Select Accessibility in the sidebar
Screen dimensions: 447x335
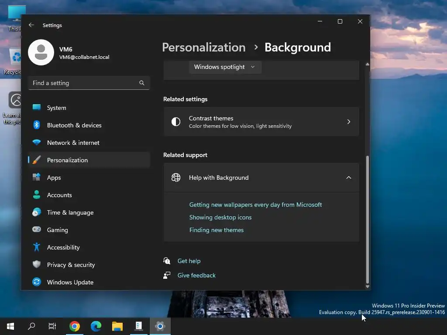pos(89,247)
